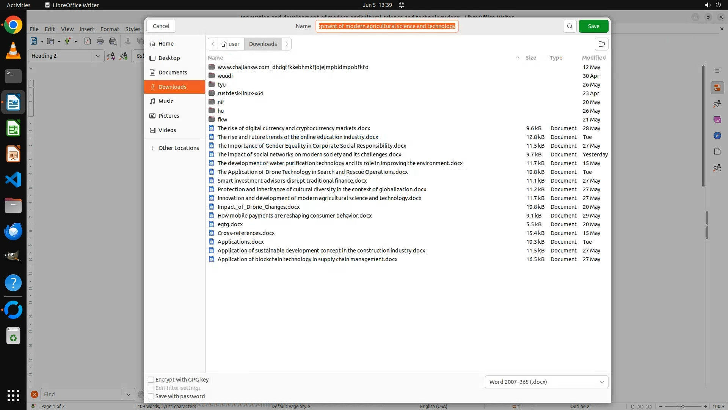The height and width of the screenshot is (410, 728).
Task: Enable Encrypt with GPG key checkbox
Action: [151, 379]
